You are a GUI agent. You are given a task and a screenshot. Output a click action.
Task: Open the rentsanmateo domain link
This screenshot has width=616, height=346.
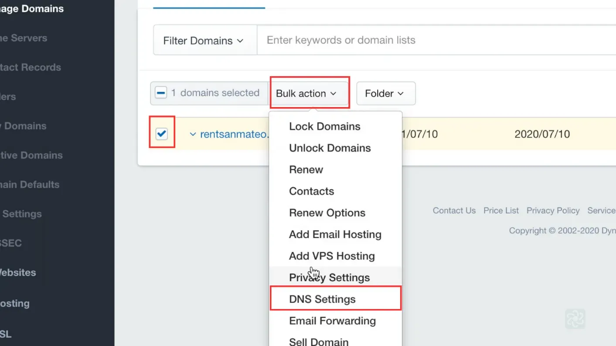tap(234, 134)
